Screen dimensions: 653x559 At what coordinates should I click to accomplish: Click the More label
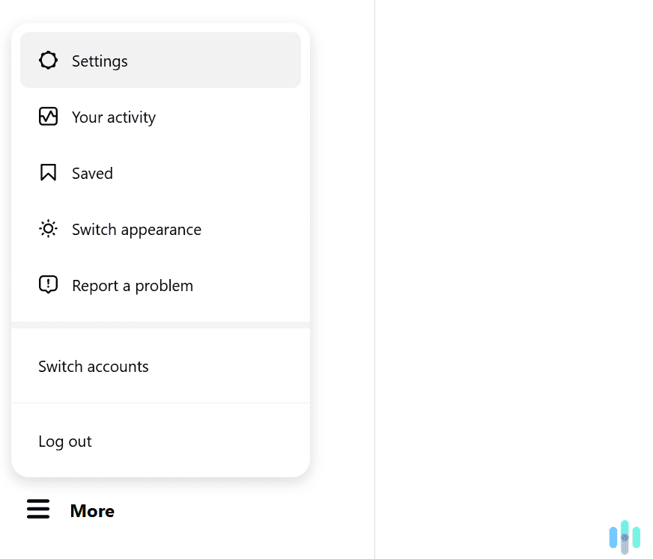click(x=92, y=510)
